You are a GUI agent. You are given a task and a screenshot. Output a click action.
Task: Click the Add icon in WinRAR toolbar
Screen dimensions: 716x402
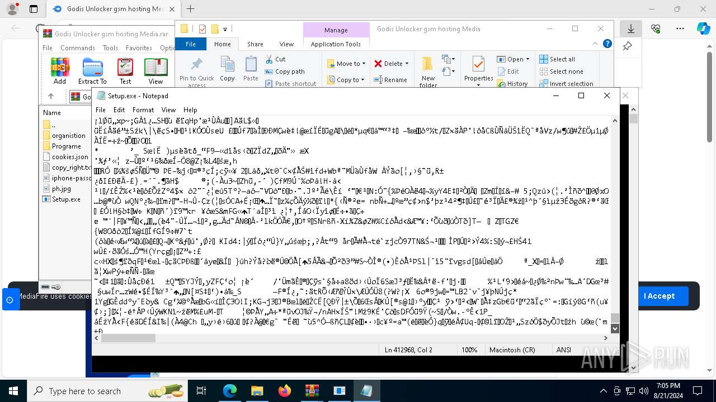[60, 71]
